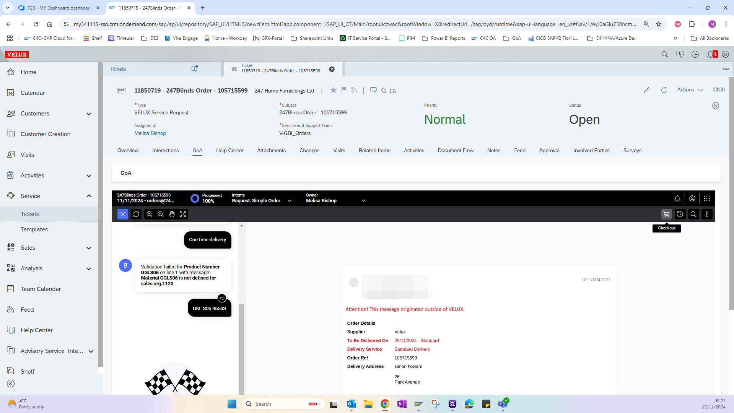The height and width of the screenshot is (413, 734).
Task: Open the Tickets tab in the tab strip
Action: tap(118, 69)
